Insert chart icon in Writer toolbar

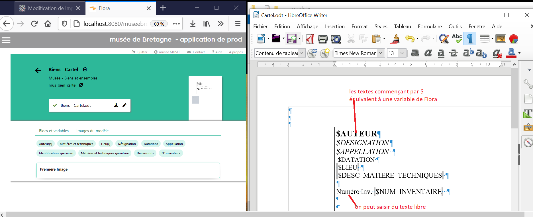coord(513,38)
